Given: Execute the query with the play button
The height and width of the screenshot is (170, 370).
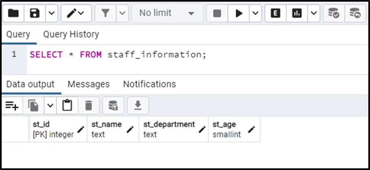Looking at the screenshot, I should 239,13.
